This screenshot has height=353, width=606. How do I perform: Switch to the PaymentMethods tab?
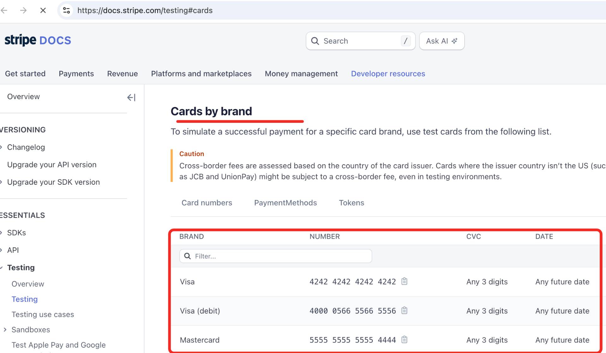click(285, 203)
